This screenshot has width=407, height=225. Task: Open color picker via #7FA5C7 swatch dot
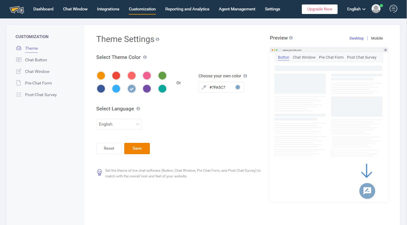click(238, 87)
